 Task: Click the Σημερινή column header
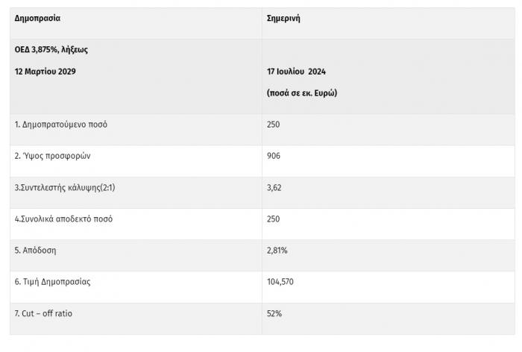click(x=283, y=19)
